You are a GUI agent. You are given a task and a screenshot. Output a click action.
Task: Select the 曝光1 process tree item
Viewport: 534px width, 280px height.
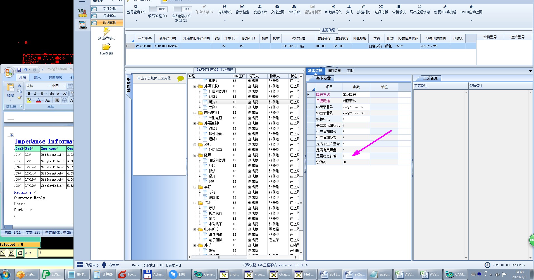point(213,102)
